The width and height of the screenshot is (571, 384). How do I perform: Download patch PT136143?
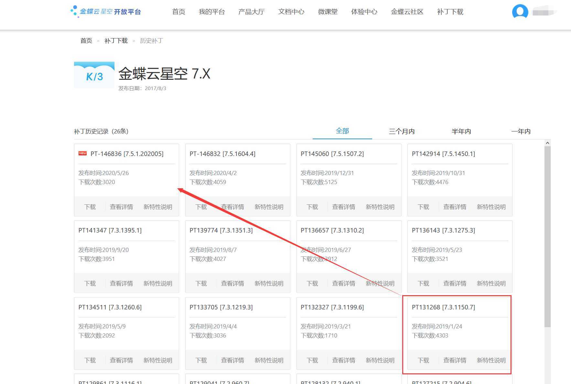click(424, 284)
